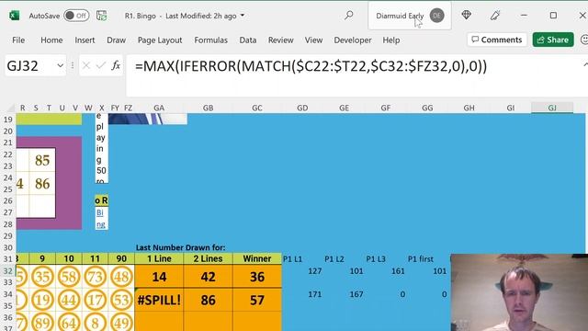
Task: Select column header GC
Action: pyautogui.click(x=257, y=108)
